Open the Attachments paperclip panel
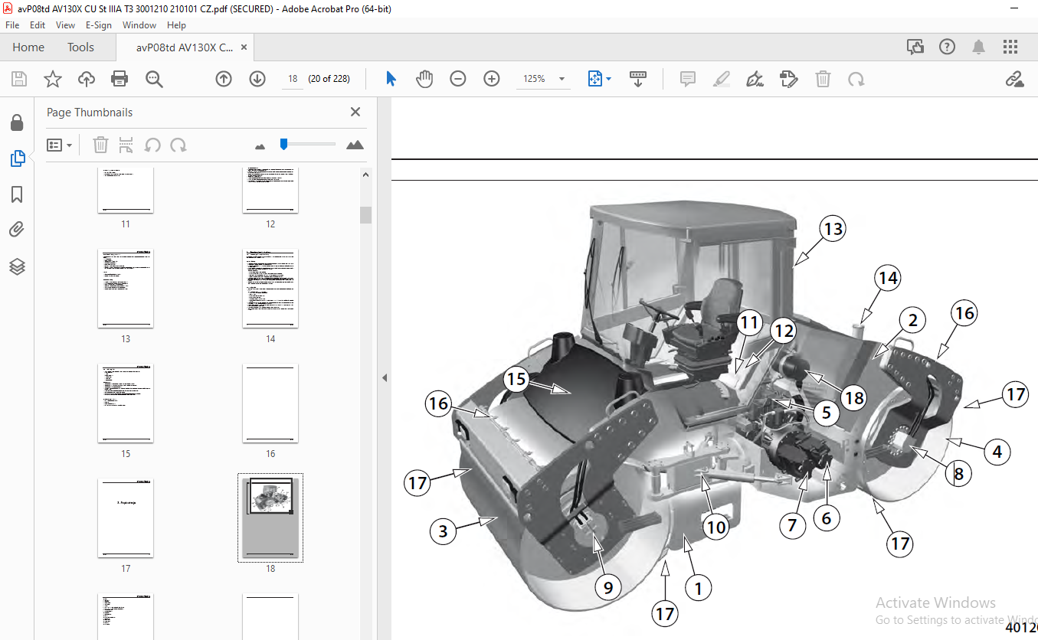 pyautogui.click(x=17, y=230)
